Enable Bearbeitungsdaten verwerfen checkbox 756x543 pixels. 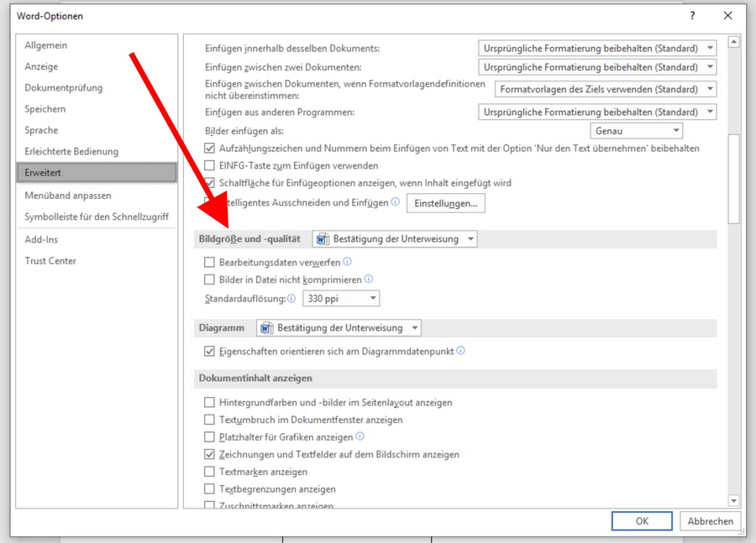coord(209,262)
